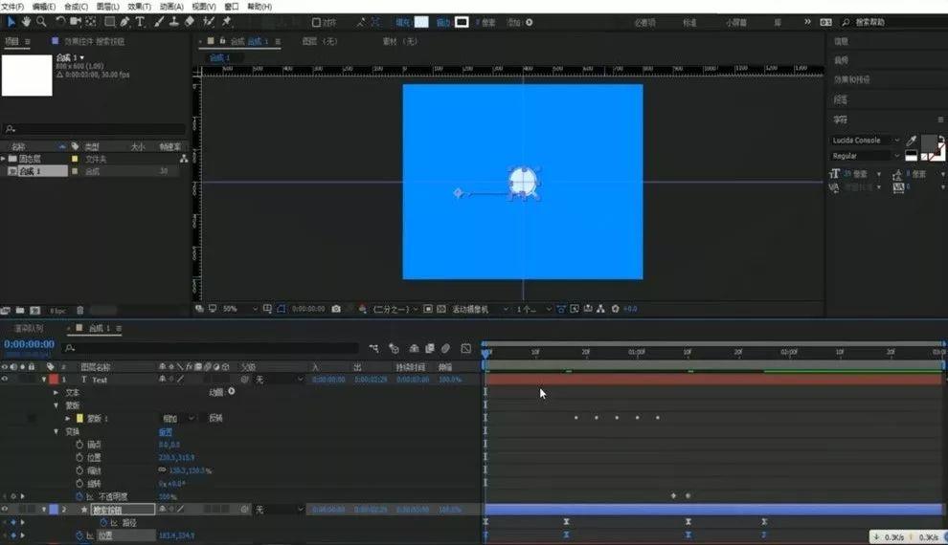The height and width of the screenshot is (545, 948).
Task: Collapse the Text layer 1 twirl arrow
Action: pyautogui.click(x=44, y=380)
